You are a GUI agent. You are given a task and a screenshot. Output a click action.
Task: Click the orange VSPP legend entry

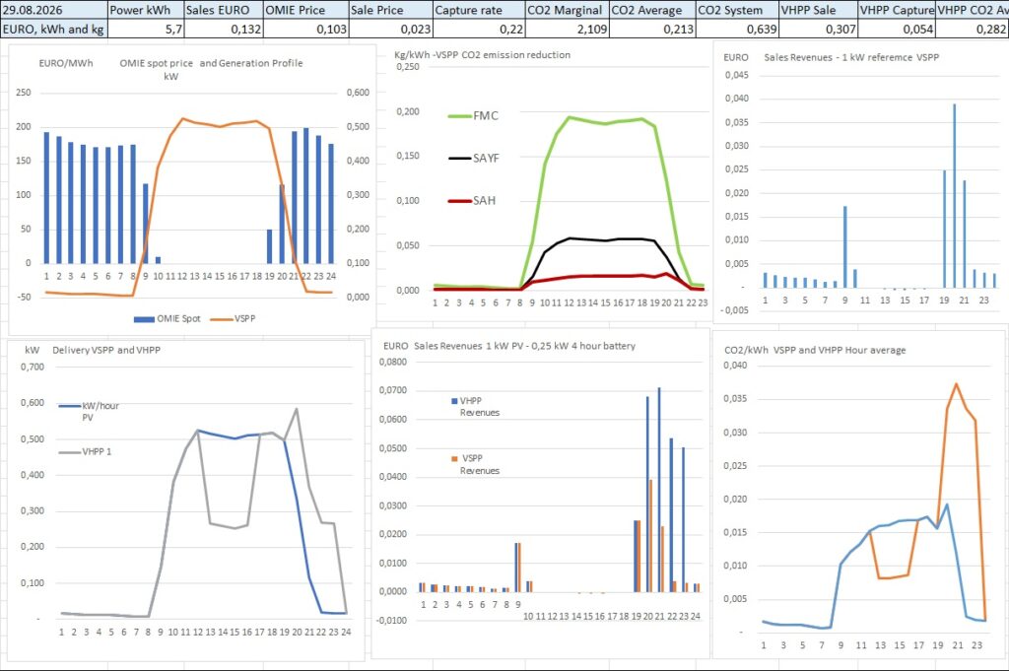pyautogui.click(x=233, y=319)
